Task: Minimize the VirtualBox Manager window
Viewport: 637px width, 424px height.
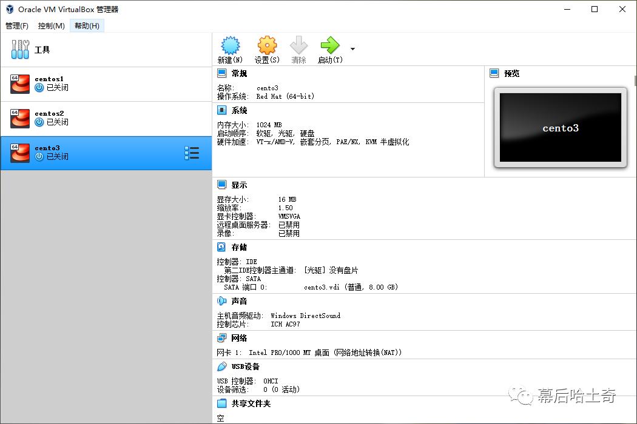Action: [567, 9]
